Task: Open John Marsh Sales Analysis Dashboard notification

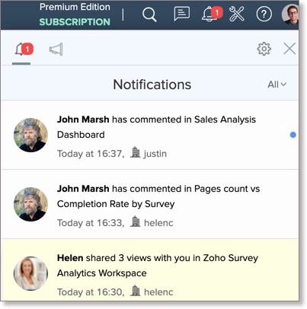Action: coord(150,135)
